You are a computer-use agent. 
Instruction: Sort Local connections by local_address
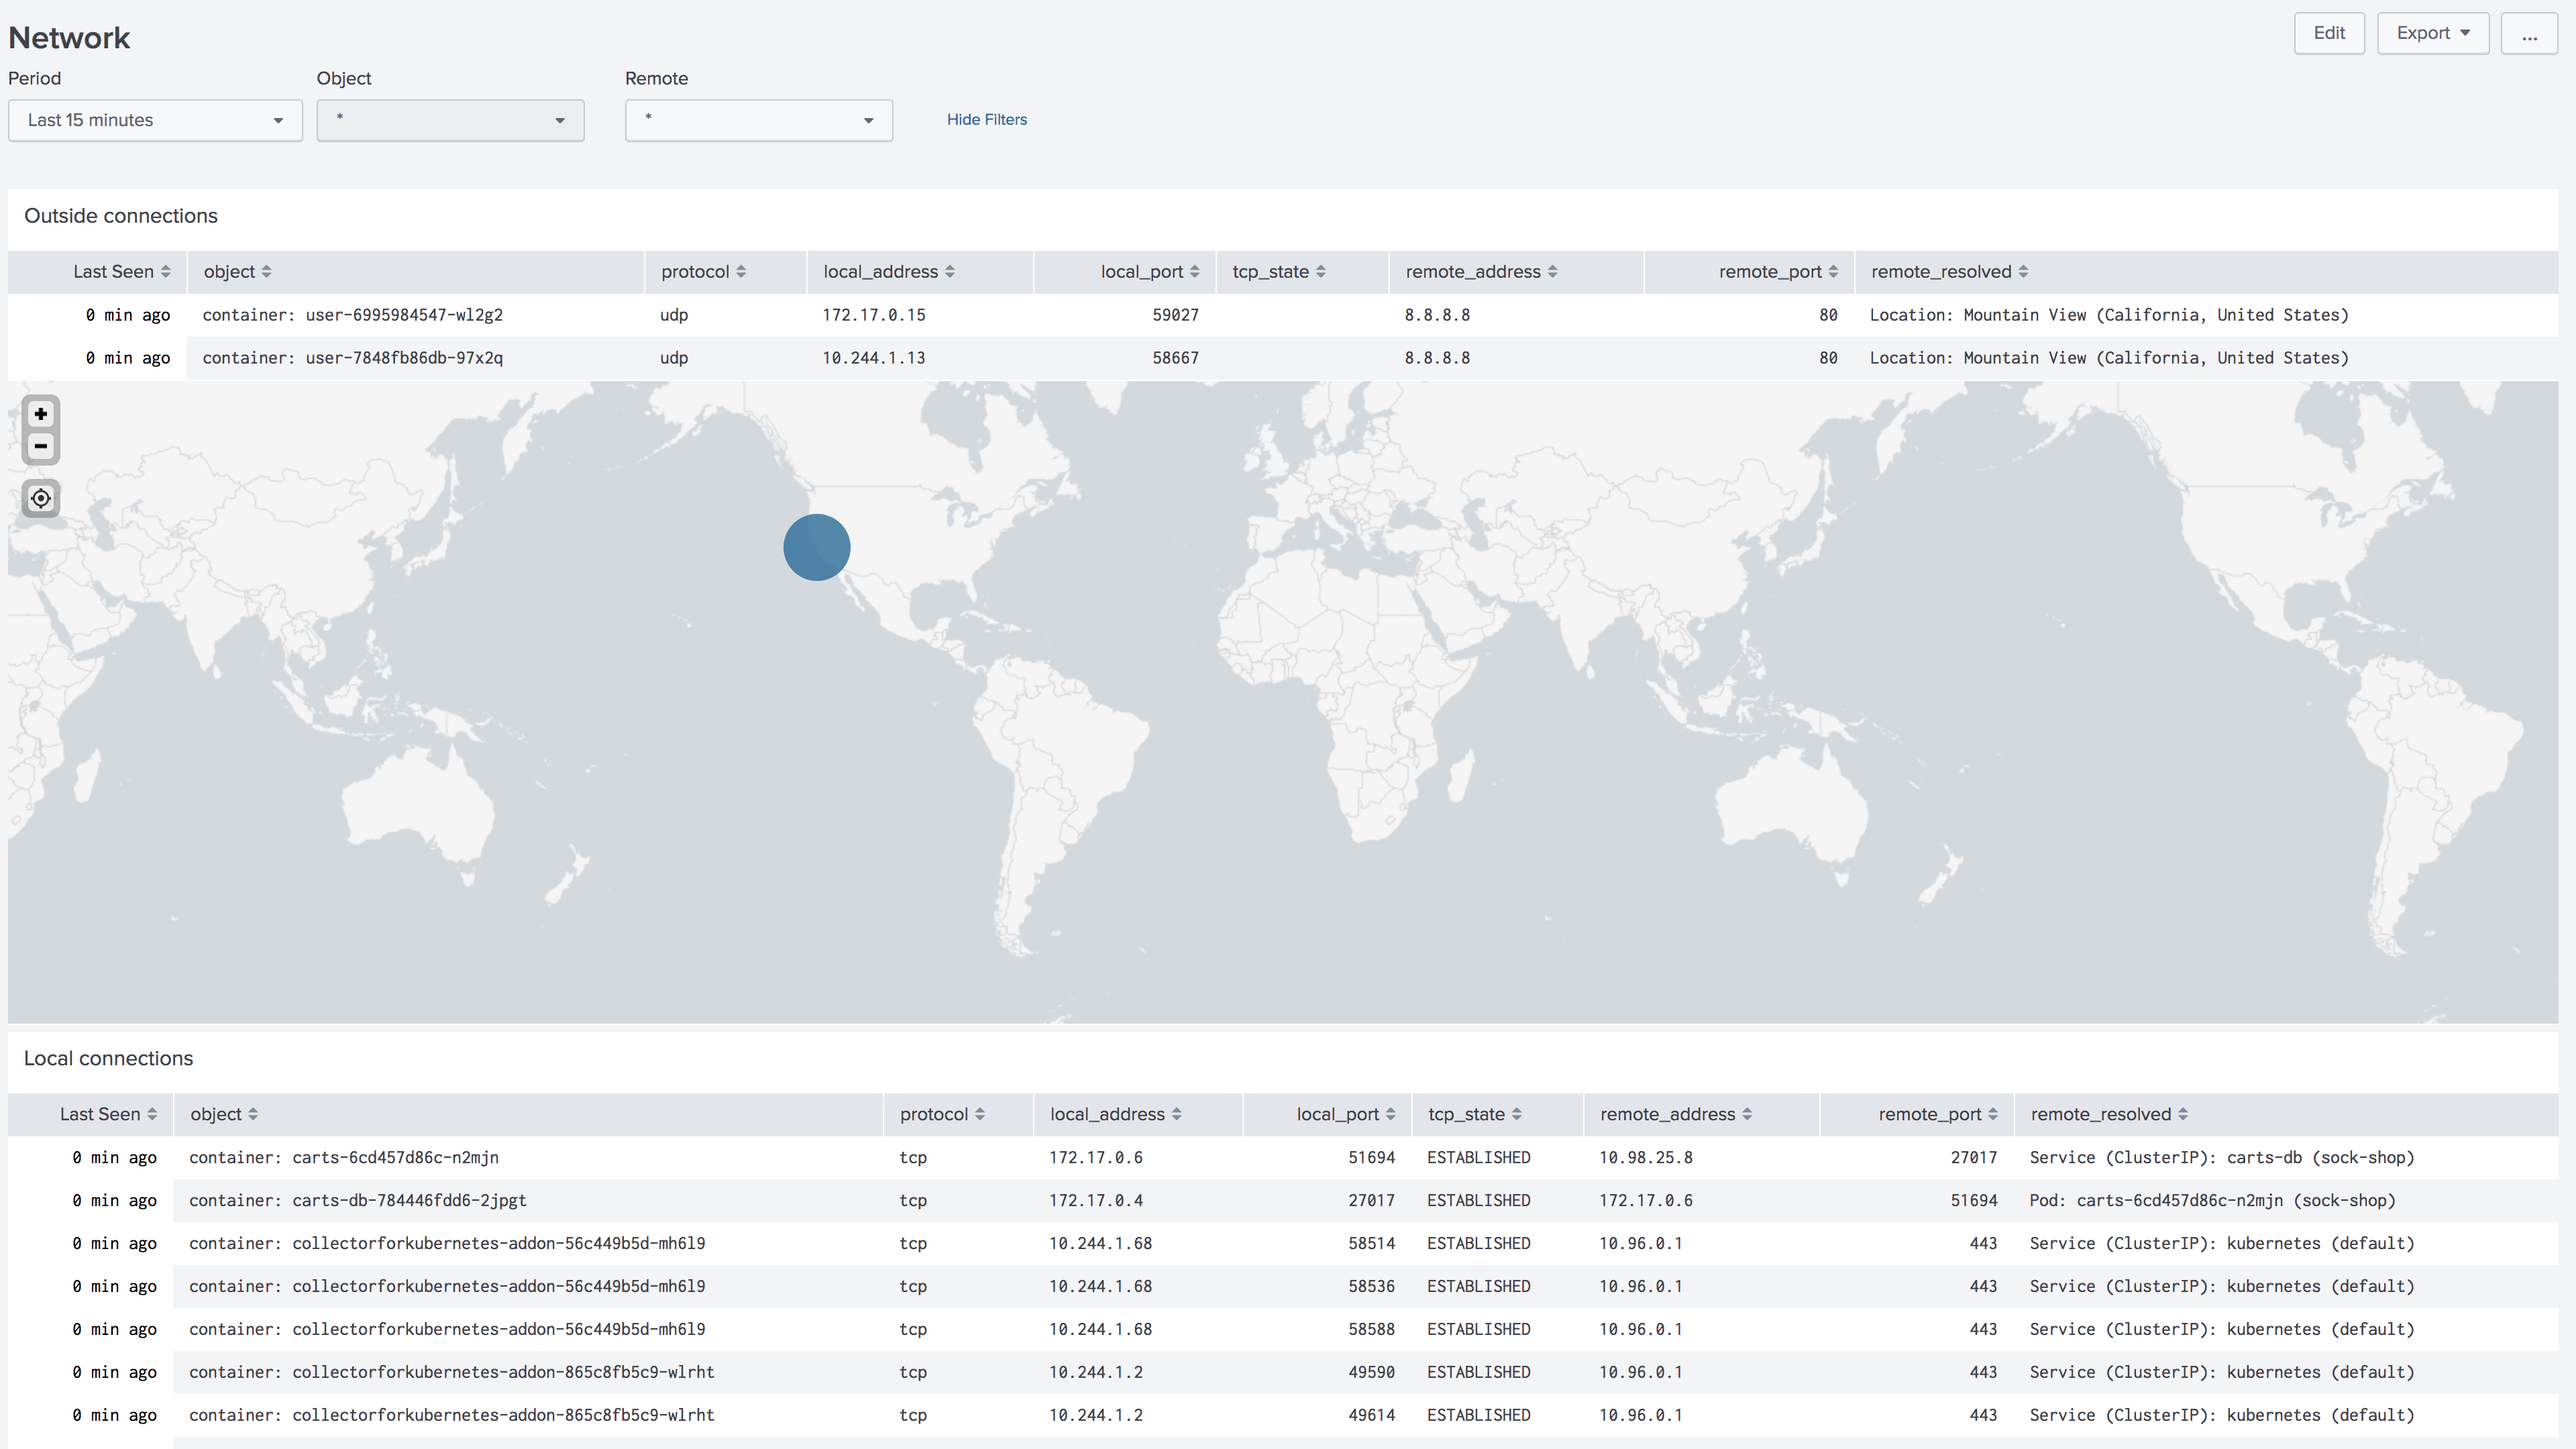(x=1115, y=1114)
